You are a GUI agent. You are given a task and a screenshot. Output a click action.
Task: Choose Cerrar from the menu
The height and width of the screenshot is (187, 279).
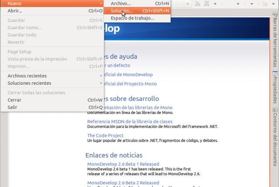tap(52, 100)
